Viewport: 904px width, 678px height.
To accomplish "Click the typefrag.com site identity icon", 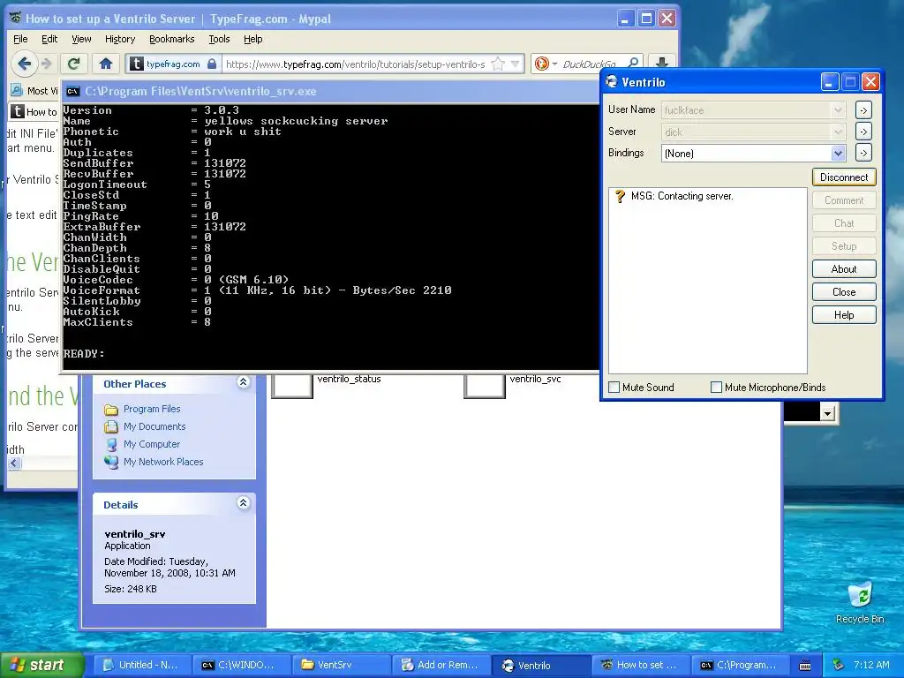I will tap(136, 64).
